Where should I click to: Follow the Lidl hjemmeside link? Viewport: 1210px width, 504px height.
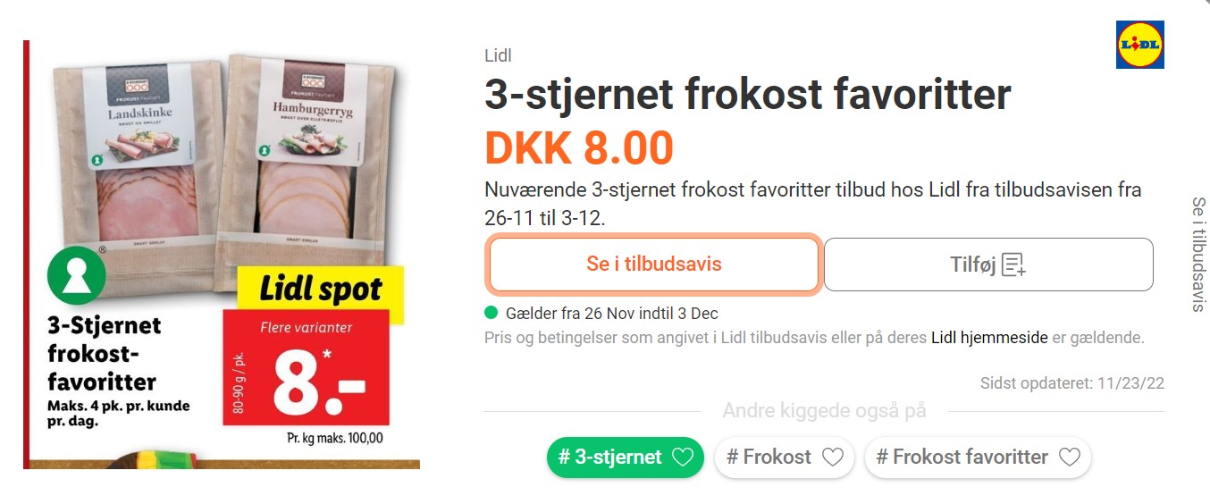pyautogui.click(x=989, y=338)
